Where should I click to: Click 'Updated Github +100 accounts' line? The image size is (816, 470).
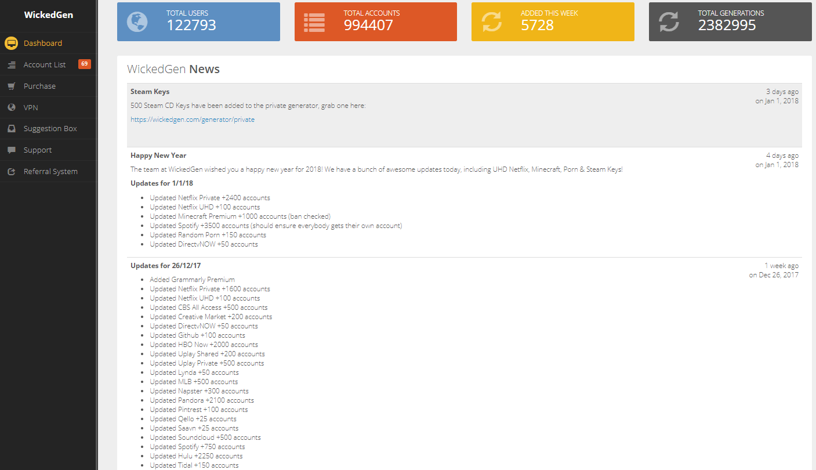click(x=197, y=335)
